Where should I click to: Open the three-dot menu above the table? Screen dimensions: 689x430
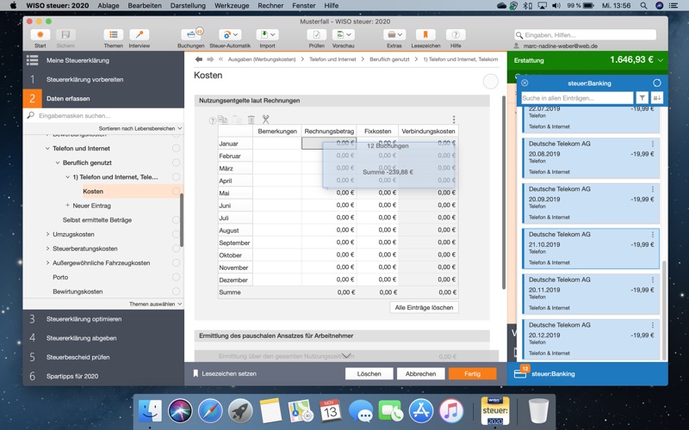pyautogui.click(x=454, y=120)
